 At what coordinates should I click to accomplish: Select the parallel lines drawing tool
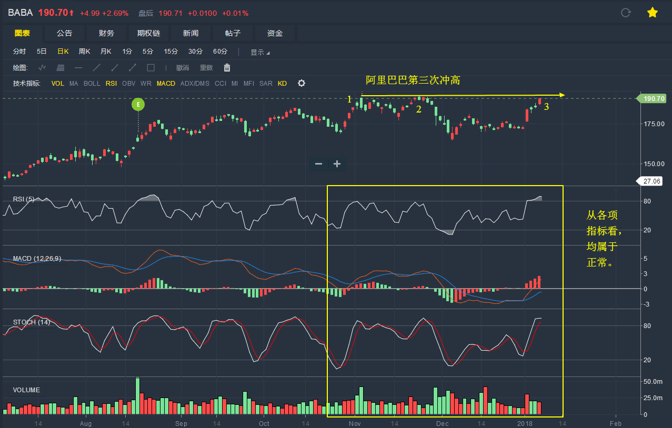[x=61, y=67]
